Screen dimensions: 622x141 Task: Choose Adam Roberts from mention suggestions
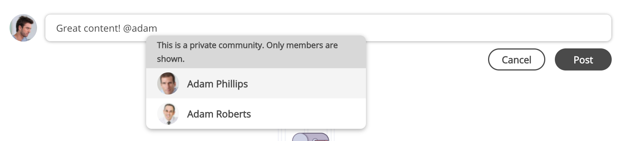pos(256,114)
